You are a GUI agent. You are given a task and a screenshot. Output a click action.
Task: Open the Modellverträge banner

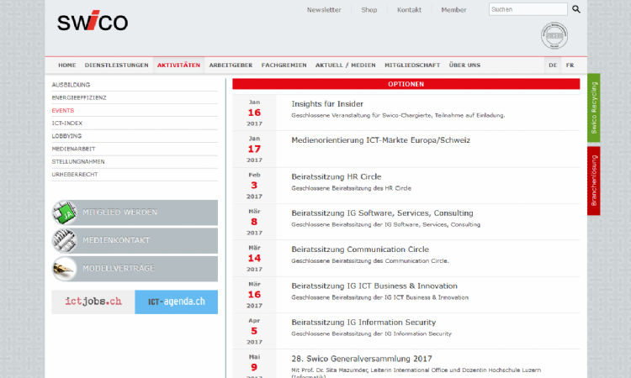coord(135,269)
